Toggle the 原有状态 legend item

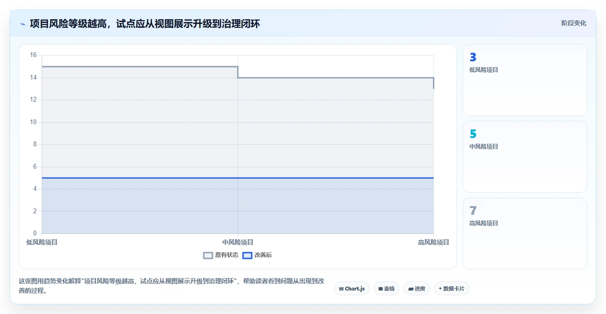(221, 255)
